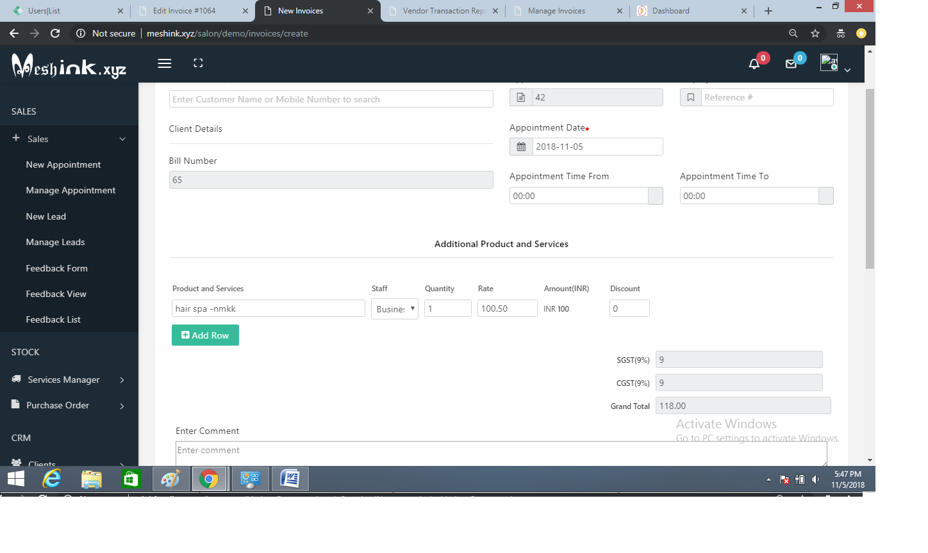Open the Windows Start button
Screen dimensions: 928x553
click(x=16, y=479)
